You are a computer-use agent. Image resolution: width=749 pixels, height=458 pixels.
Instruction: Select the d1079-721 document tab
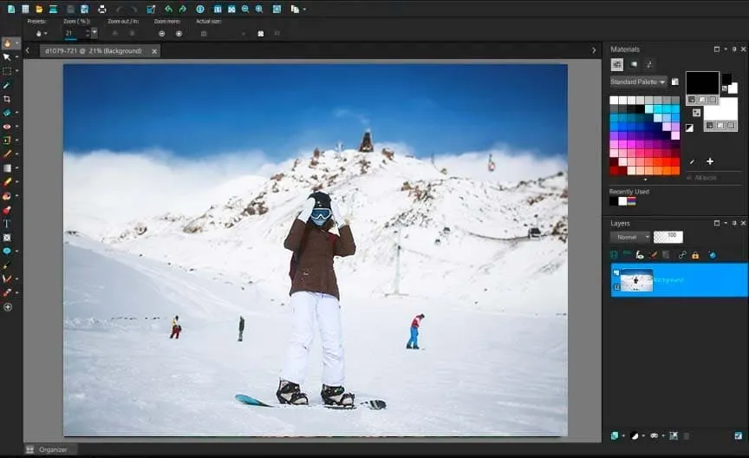96,51
